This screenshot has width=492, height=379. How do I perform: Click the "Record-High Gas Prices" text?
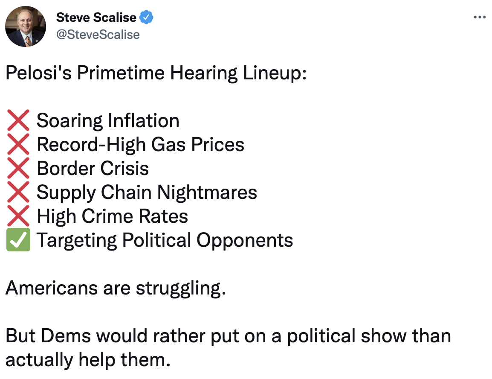click(140, 145)
